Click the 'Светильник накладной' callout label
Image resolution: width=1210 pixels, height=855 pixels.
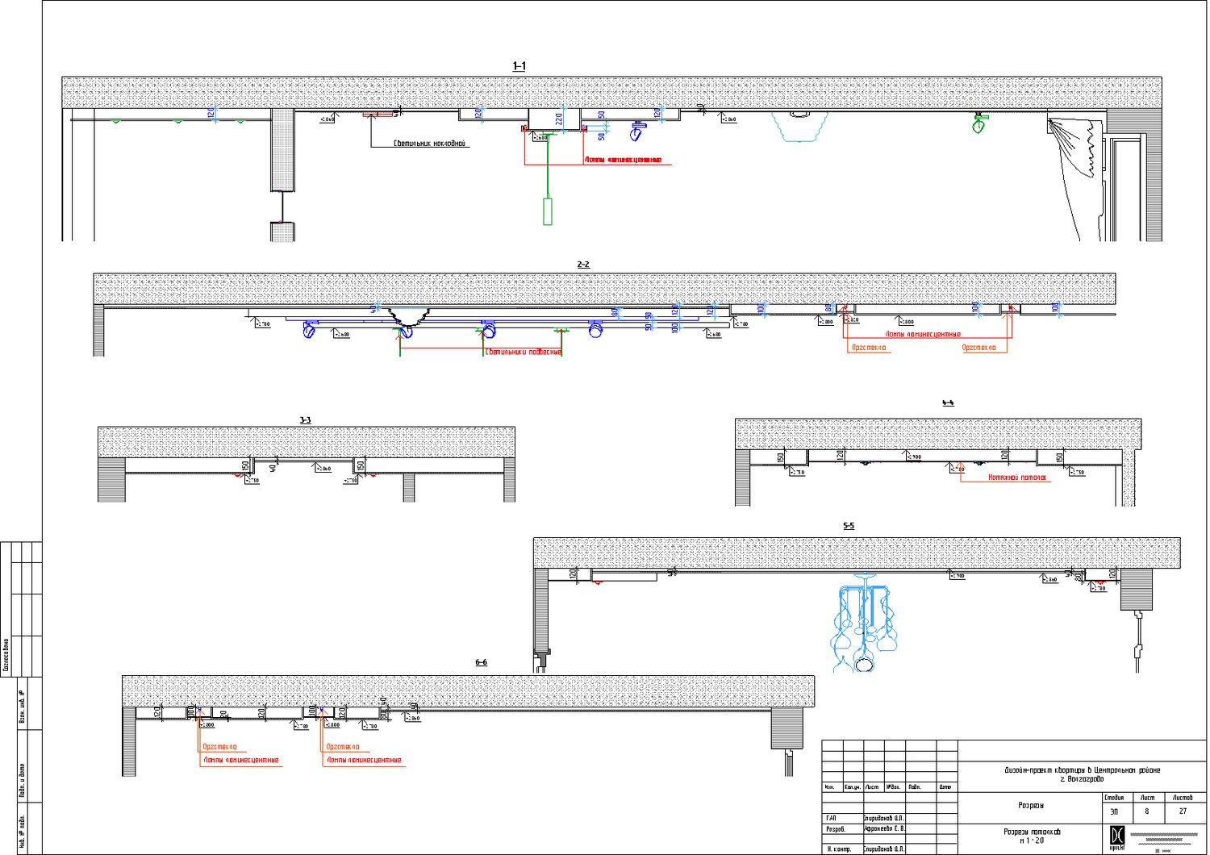coord(430,144)
